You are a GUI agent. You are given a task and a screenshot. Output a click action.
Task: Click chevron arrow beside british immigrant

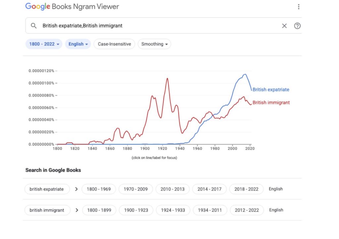(76, 210)
